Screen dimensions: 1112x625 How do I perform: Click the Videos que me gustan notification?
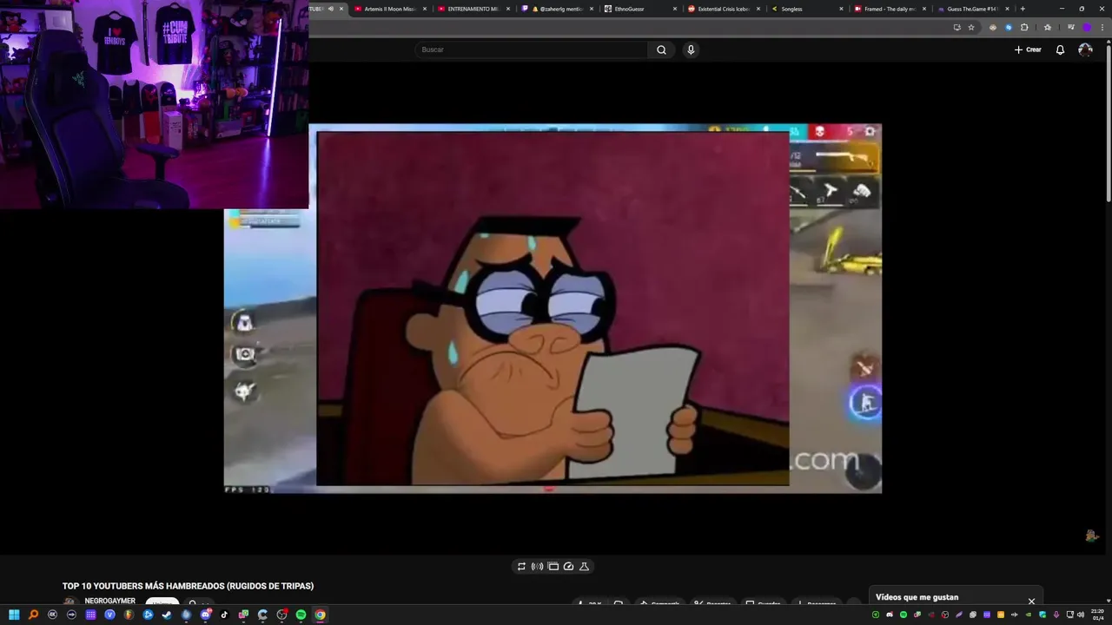pyautogui.click(x=917, y=597)
